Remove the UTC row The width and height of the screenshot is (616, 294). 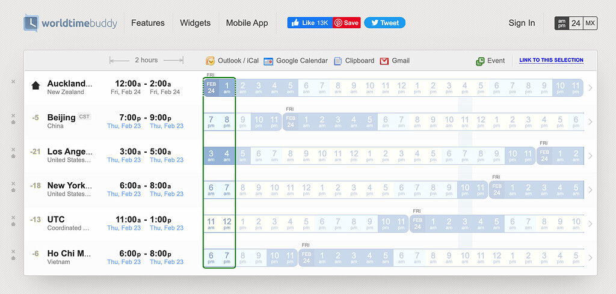[x=13, y=218]
